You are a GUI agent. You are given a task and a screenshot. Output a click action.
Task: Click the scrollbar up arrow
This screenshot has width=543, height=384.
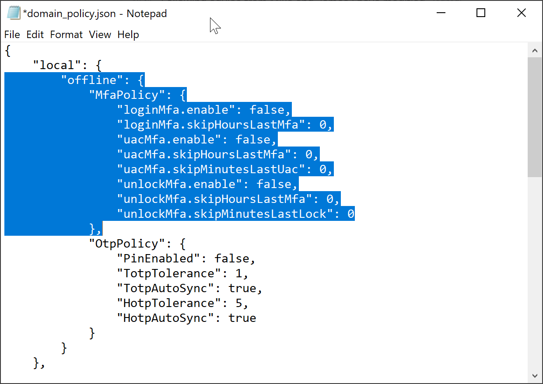[x=535, y=51]
